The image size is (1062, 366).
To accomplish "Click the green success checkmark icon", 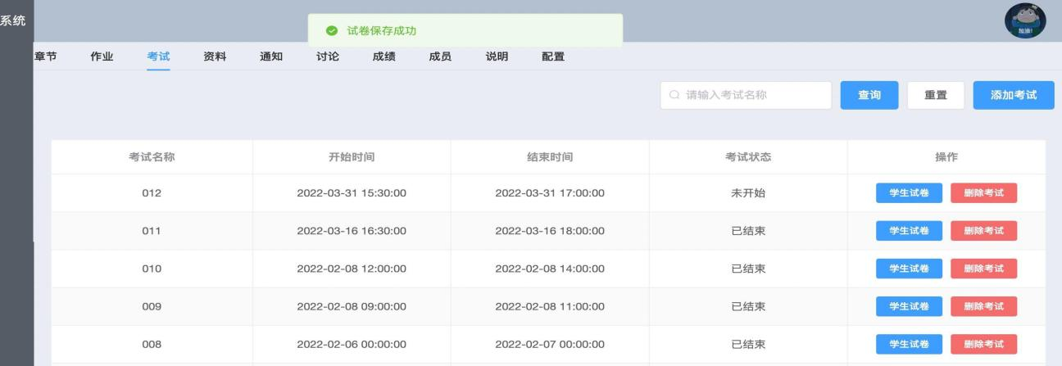I will coord(332,30).
